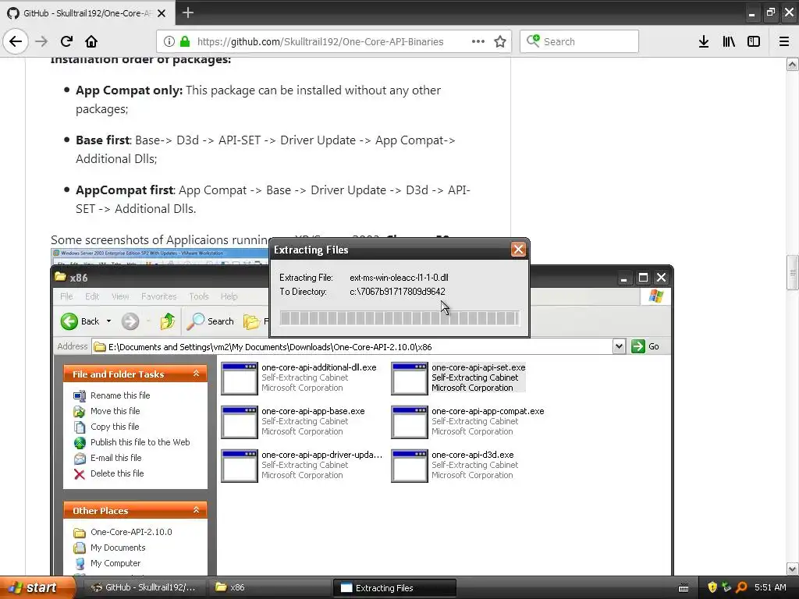Open Explorer's Edit menu
799x599 pixels.
[92, 296]
